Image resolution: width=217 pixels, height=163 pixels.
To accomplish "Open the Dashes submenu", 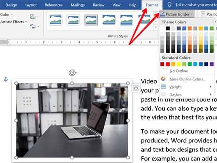I will pyautogui.click(x=187, y=95).
